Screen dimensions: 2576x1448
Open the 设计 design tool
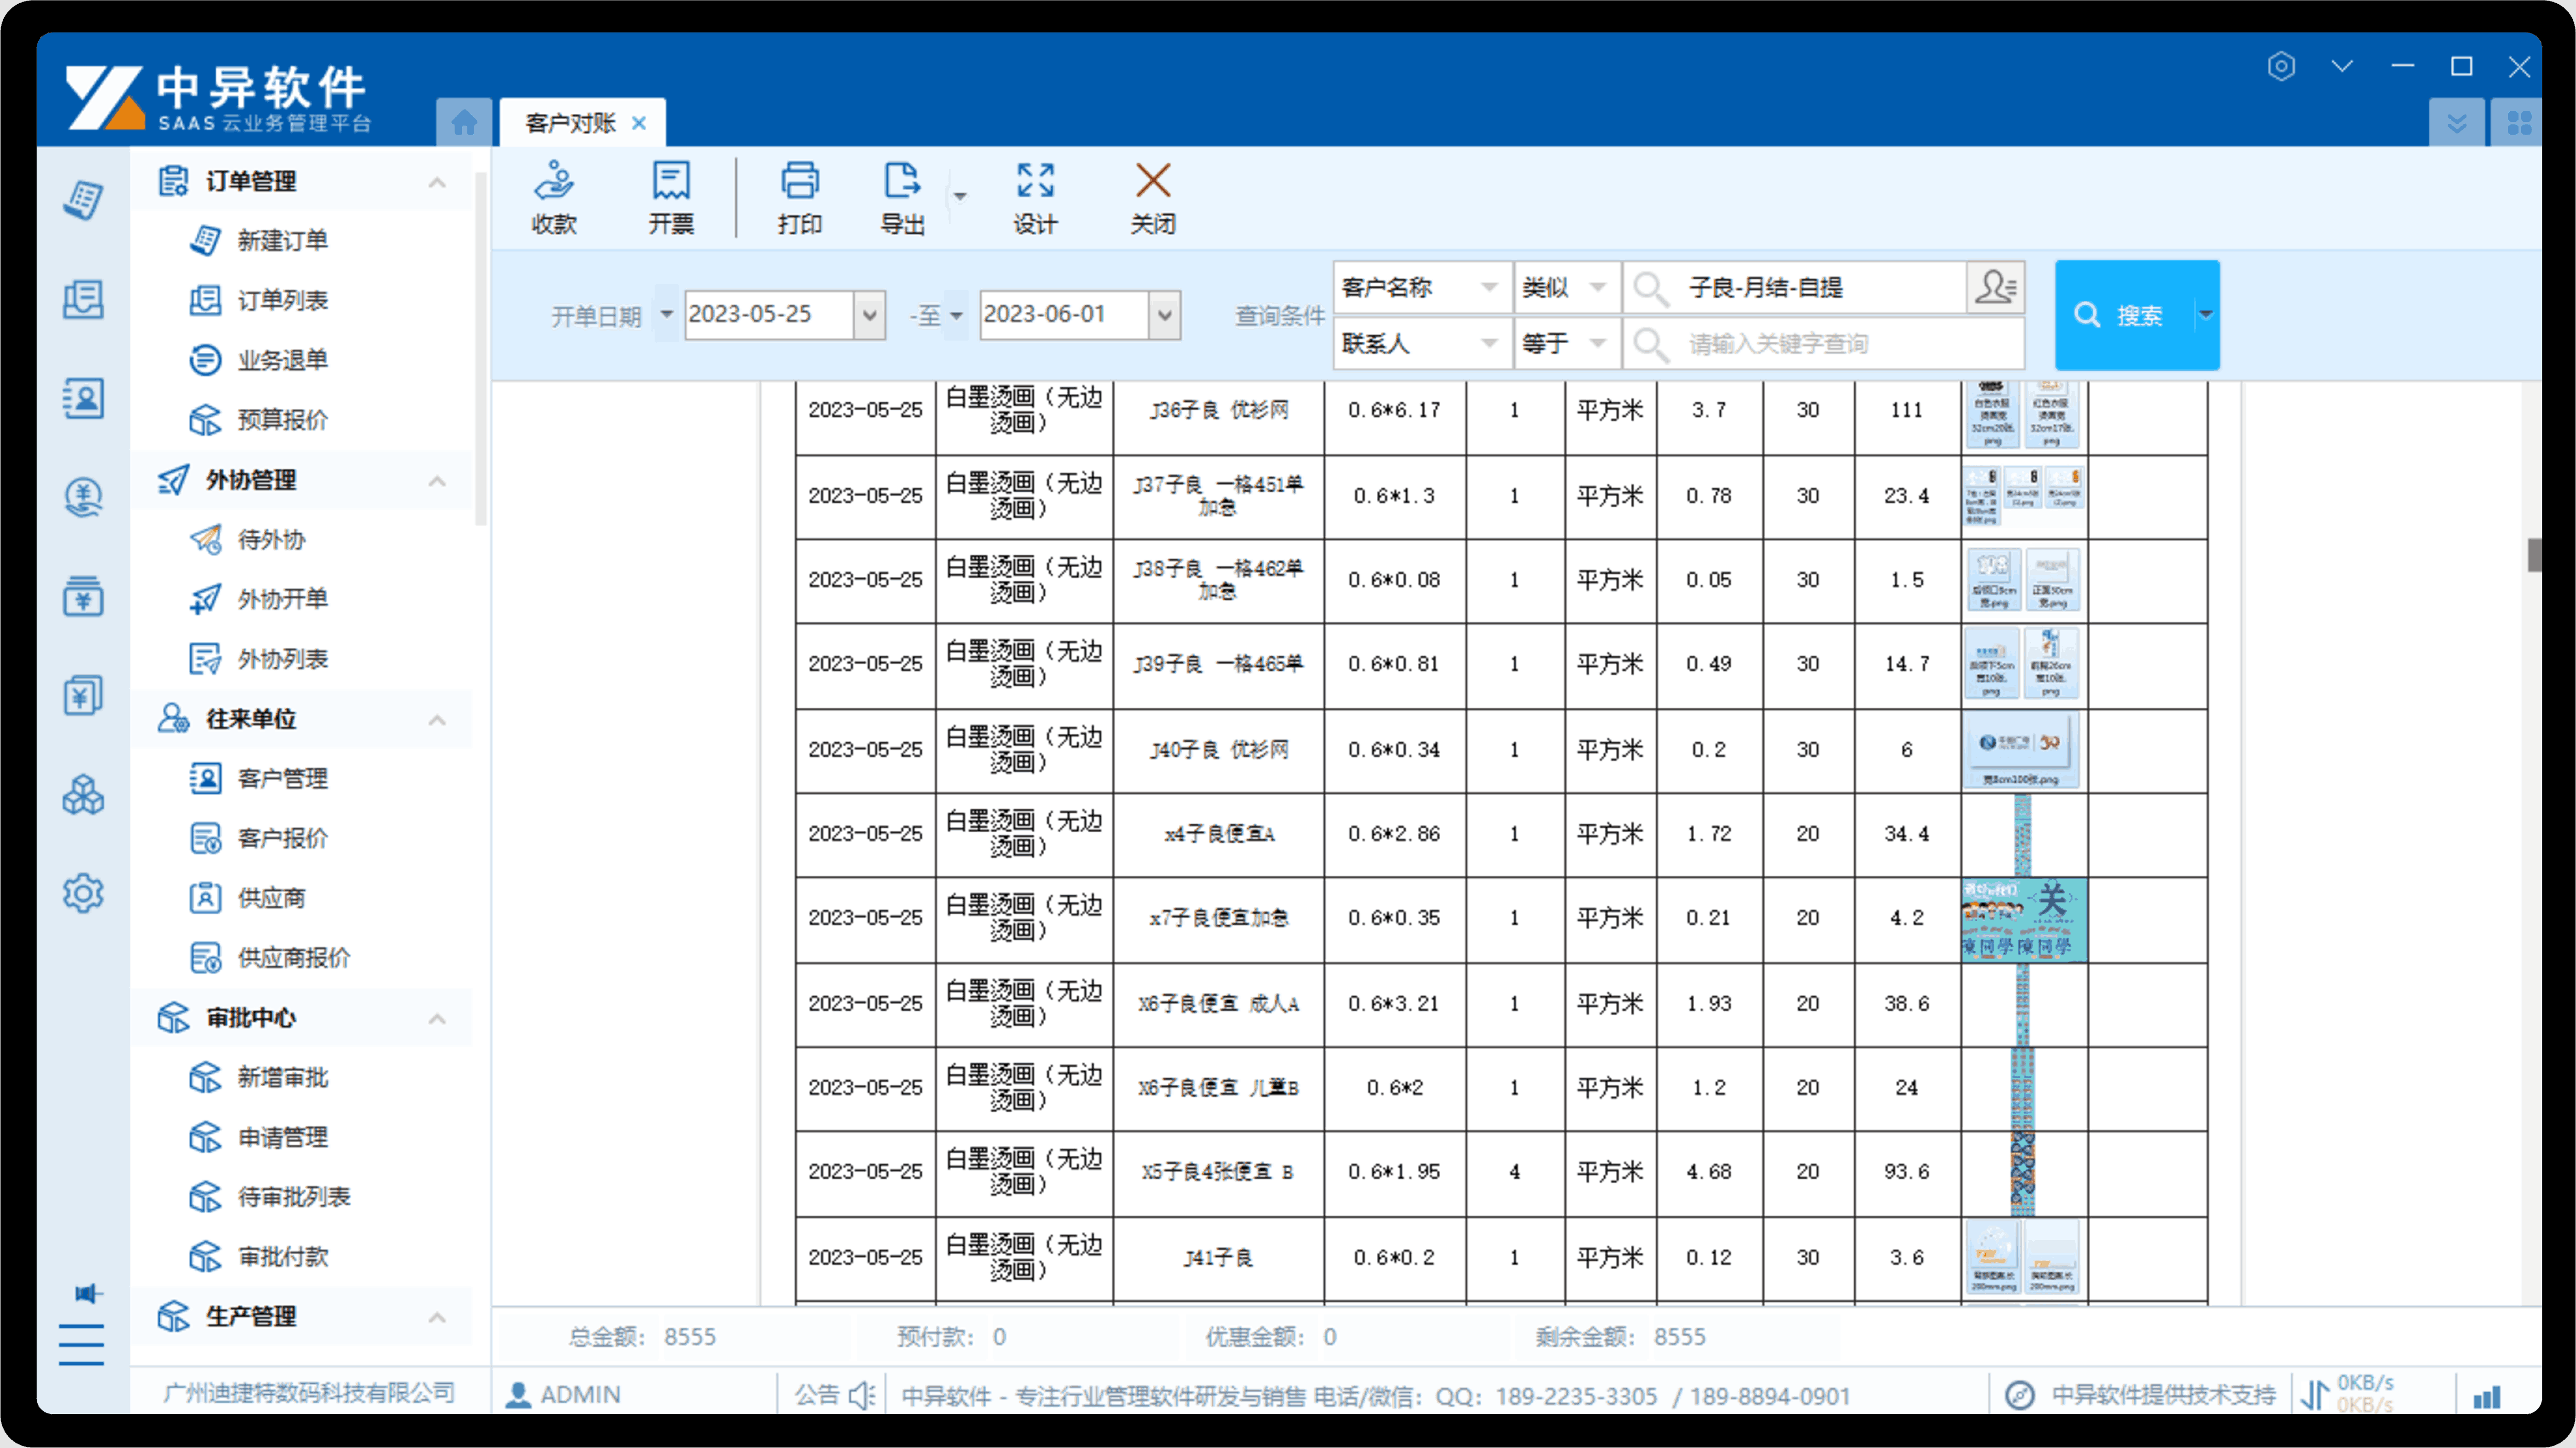[1035, 197]
